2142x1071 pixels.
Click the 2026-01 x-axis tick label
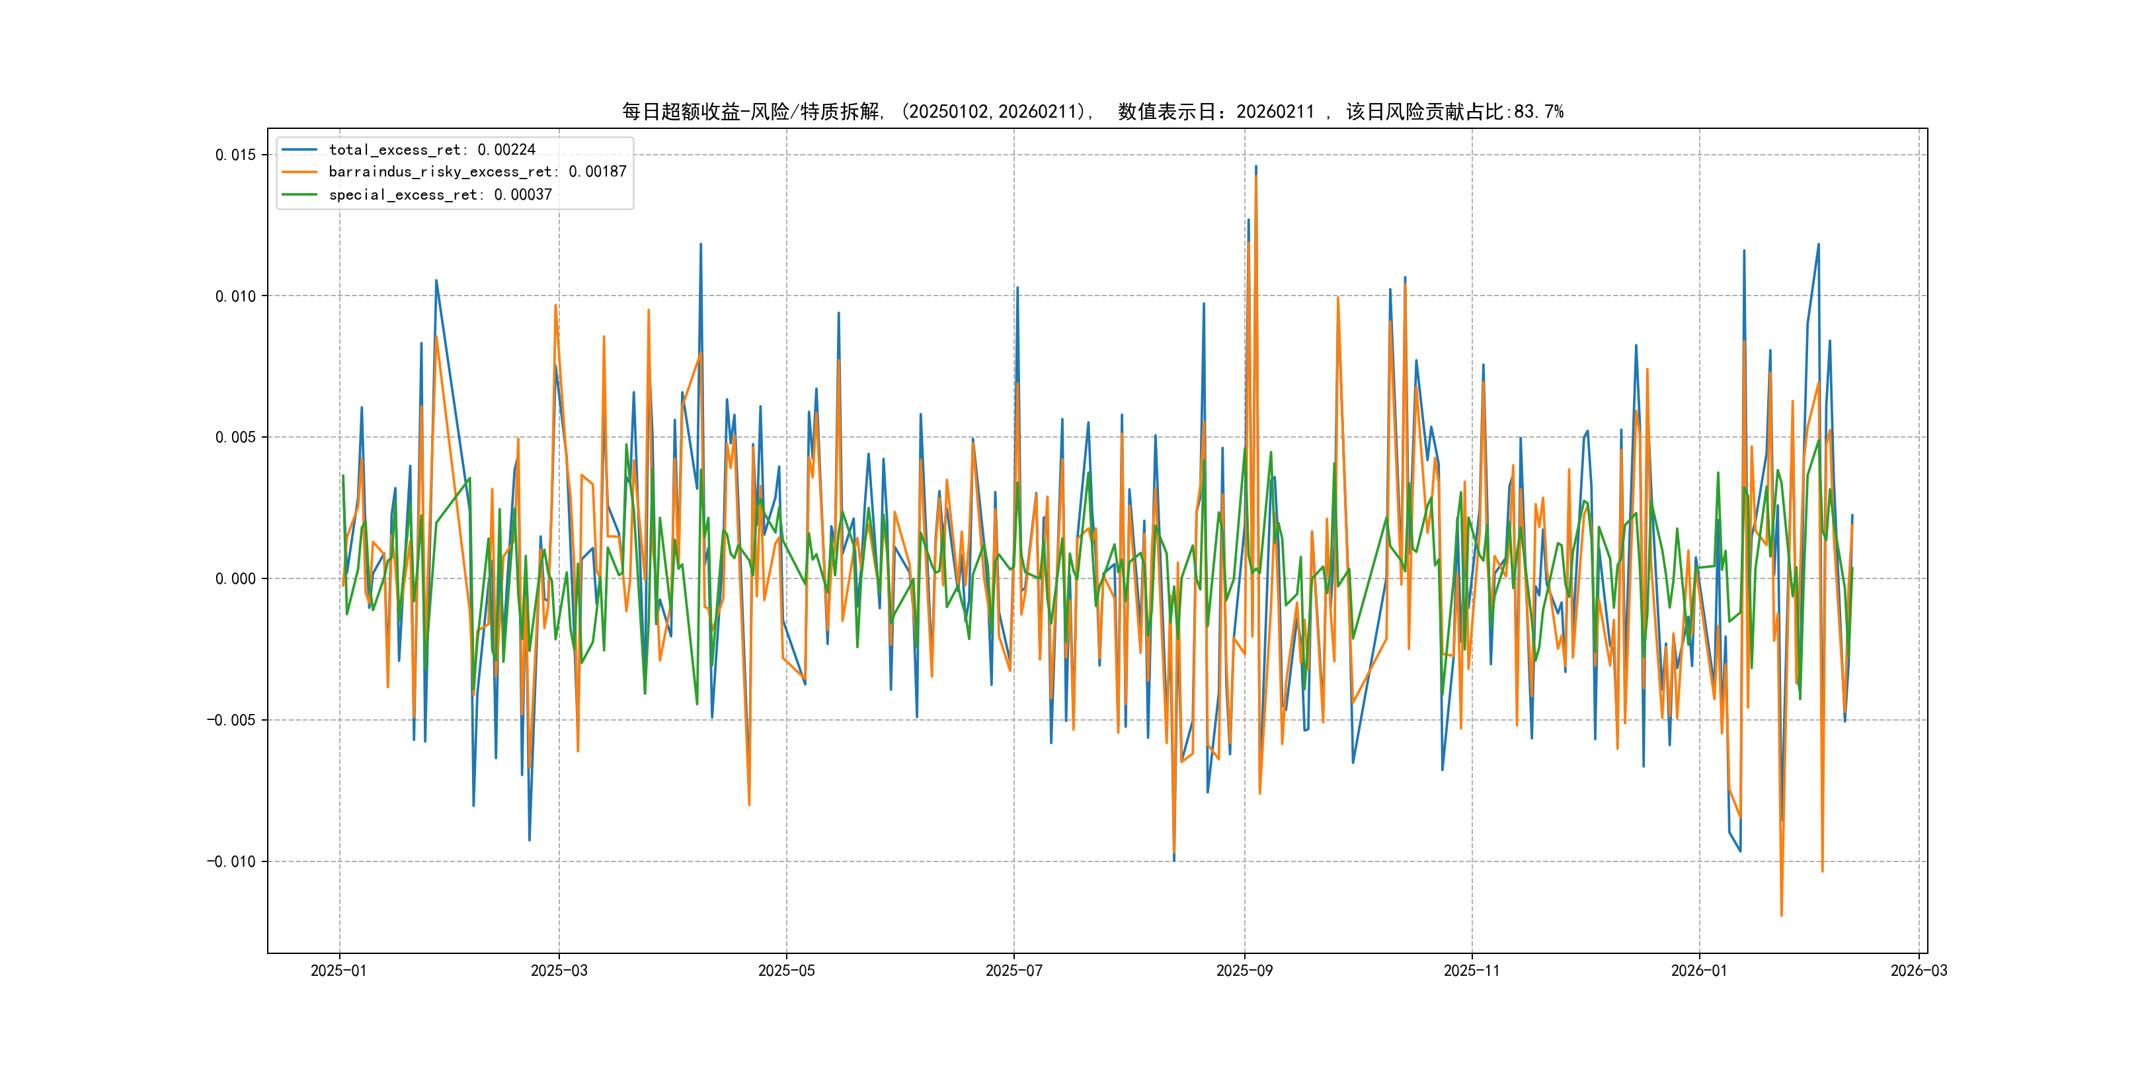coord(1699,971)
